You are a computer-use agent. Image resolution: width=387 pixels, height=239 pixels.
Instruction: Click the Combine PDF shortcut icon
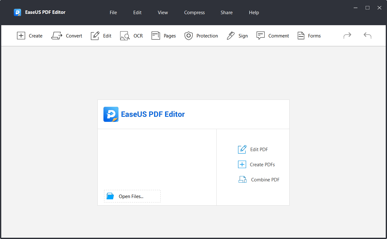click(x=242, y=179)
